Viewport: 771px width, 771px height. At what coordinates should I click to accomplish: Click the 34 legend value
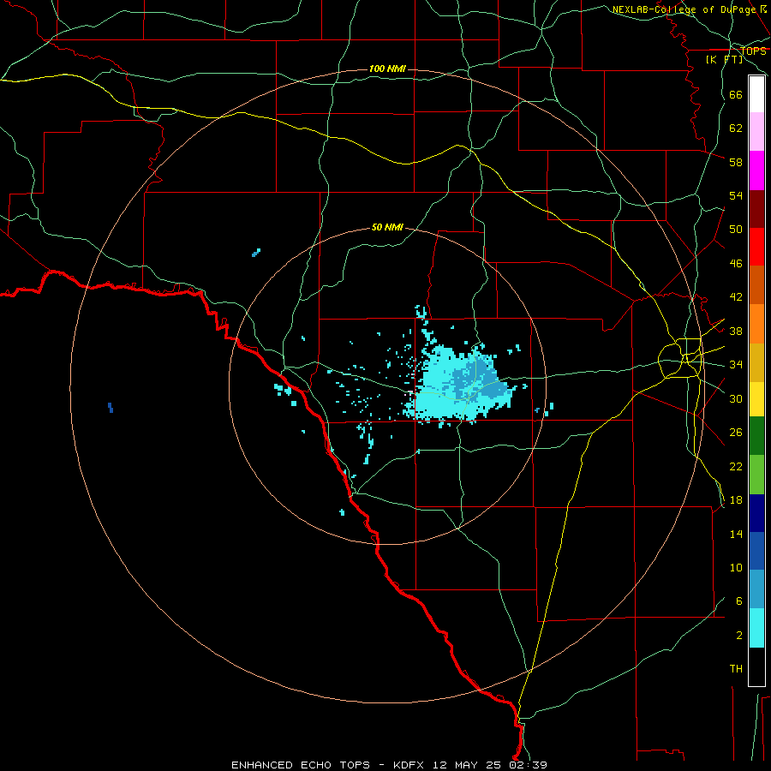[x=736, y=364]
